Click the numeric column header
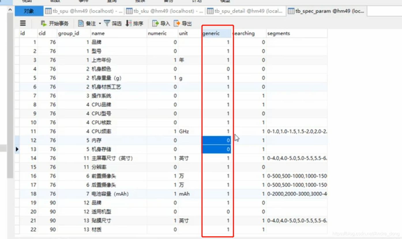 click(162, 33)
